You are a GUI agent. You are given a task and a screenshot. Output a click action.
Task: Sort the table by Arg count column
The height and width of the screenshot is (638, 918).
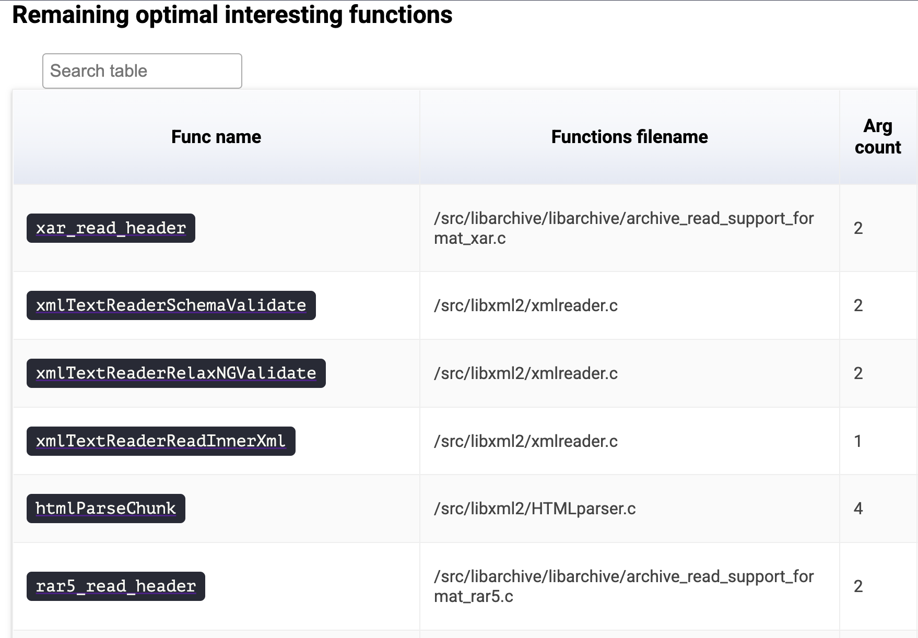point(877,137)
